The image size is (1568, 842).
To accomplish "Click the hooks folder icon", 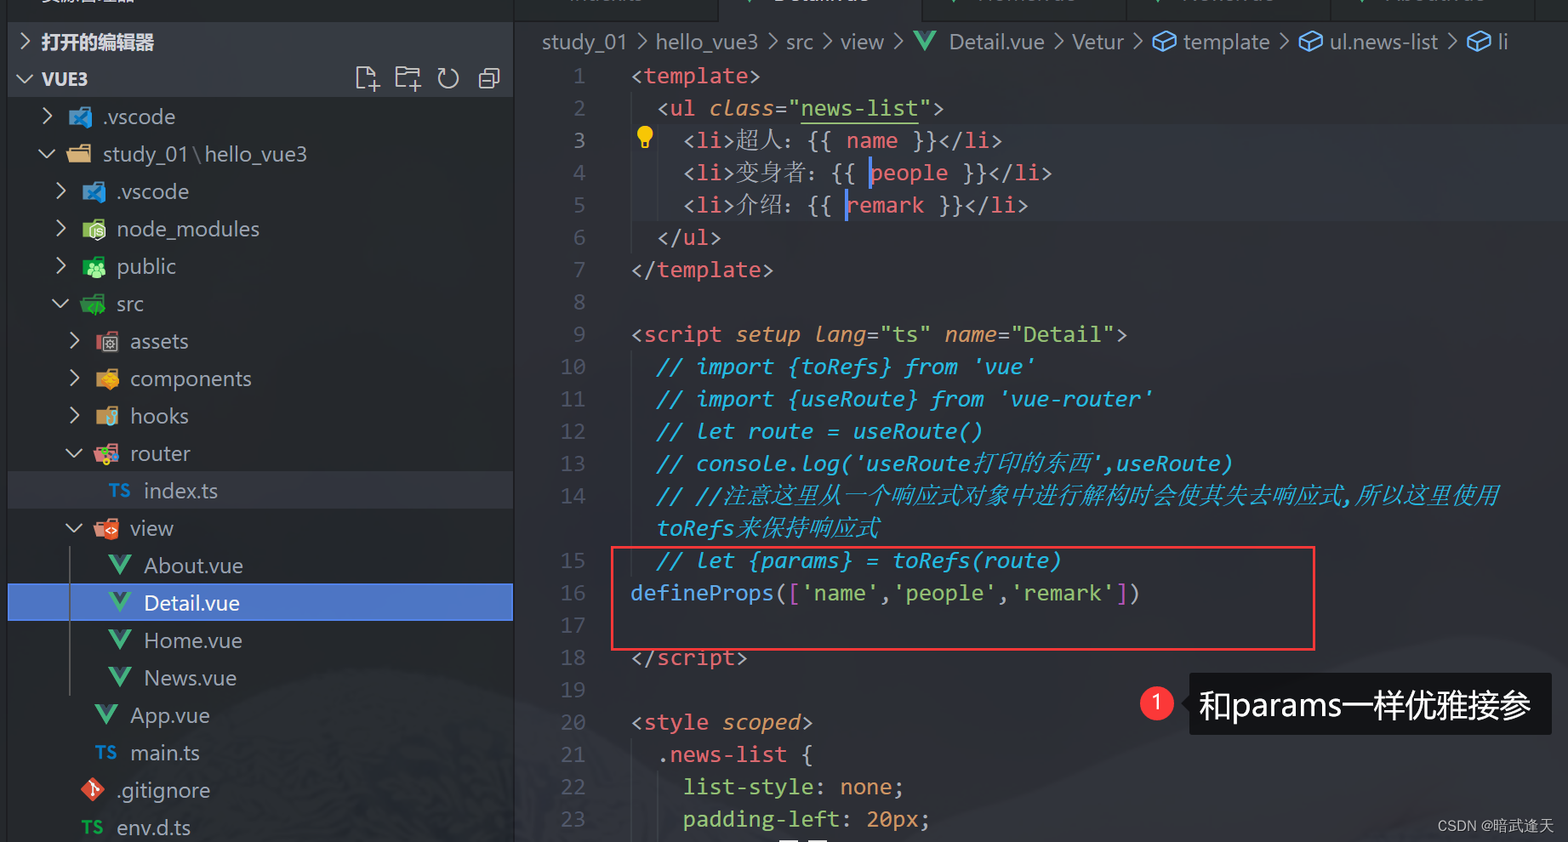I will click(x=107, y=416).
